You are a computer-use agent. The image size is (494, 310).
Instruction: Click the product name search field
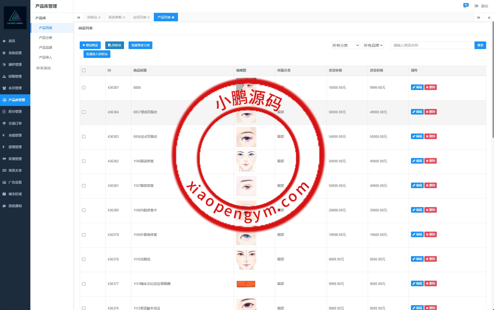coord(432,46)
